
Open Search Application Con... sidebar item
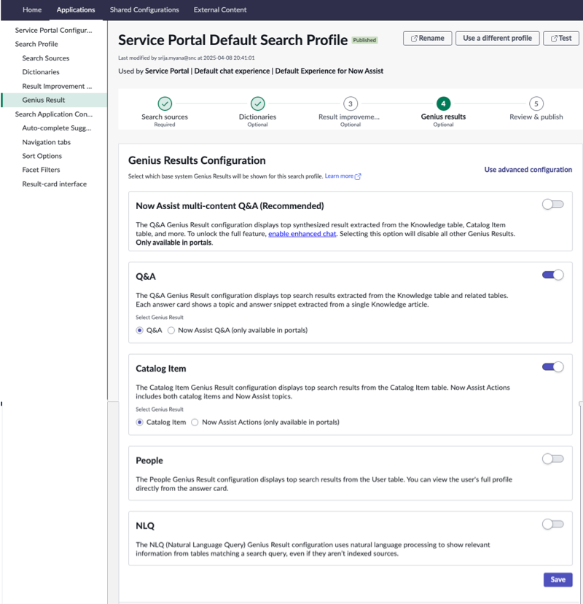tap(53, 114)
